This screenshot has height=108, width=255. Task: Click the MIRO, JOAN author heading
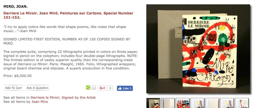click(x=16, y=7)
